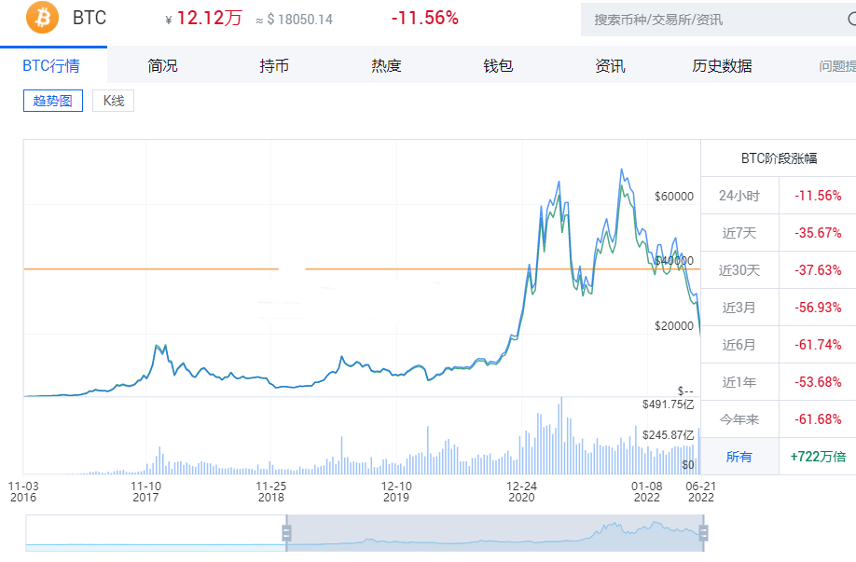The width and height of the screenshot is (856, 562).
Task: Select the 近6月 period row
Action: point(778,345)
